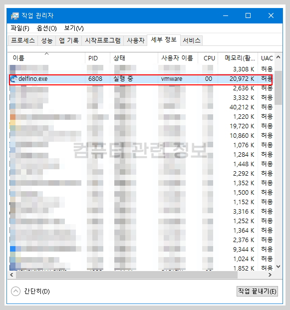Select the row with 2,636 K memory
This screenshot has width=290, height=310.
(x=141, y=88)
